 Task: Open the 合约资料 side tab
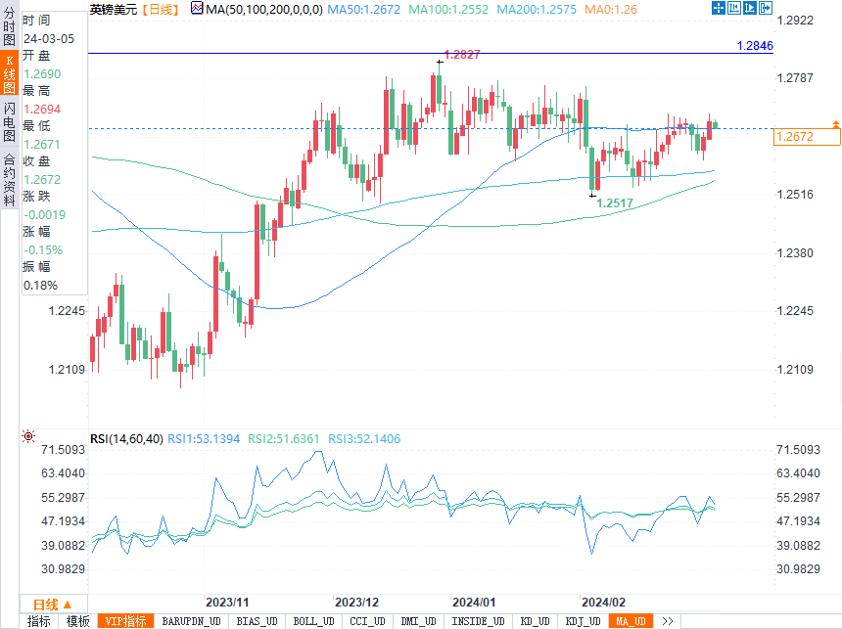coord(9,173)
